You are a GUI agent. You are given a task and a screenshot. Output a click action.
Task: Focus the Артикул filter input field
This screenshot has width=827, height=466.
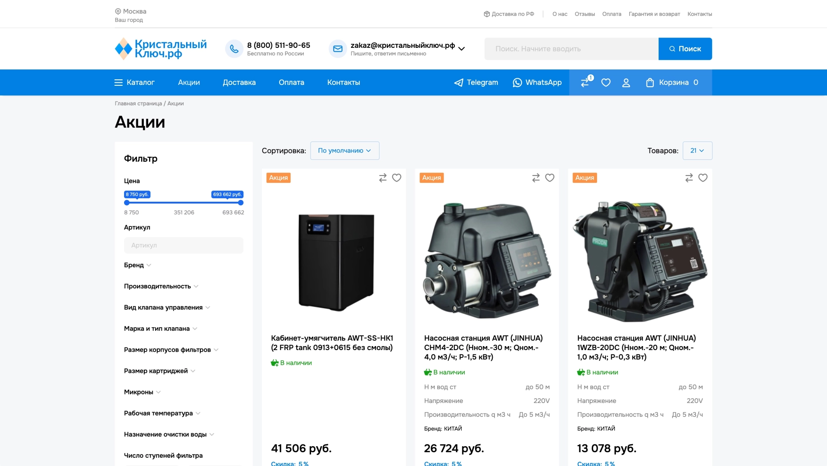click(183, 245)
